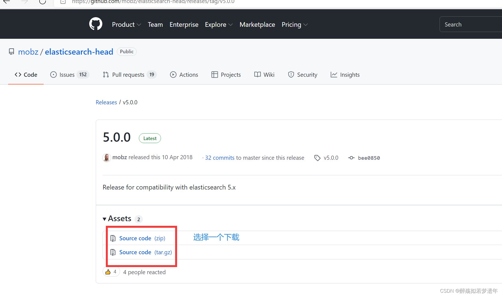Click the Insights graph icon
Image resolution: width=502 pixels, height=296 pixels.
(334, 75)
